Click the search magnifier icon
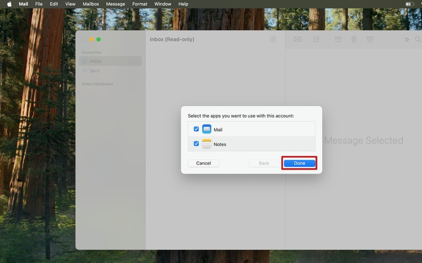This screenshot has height=263, width=422. pos(418,39)
